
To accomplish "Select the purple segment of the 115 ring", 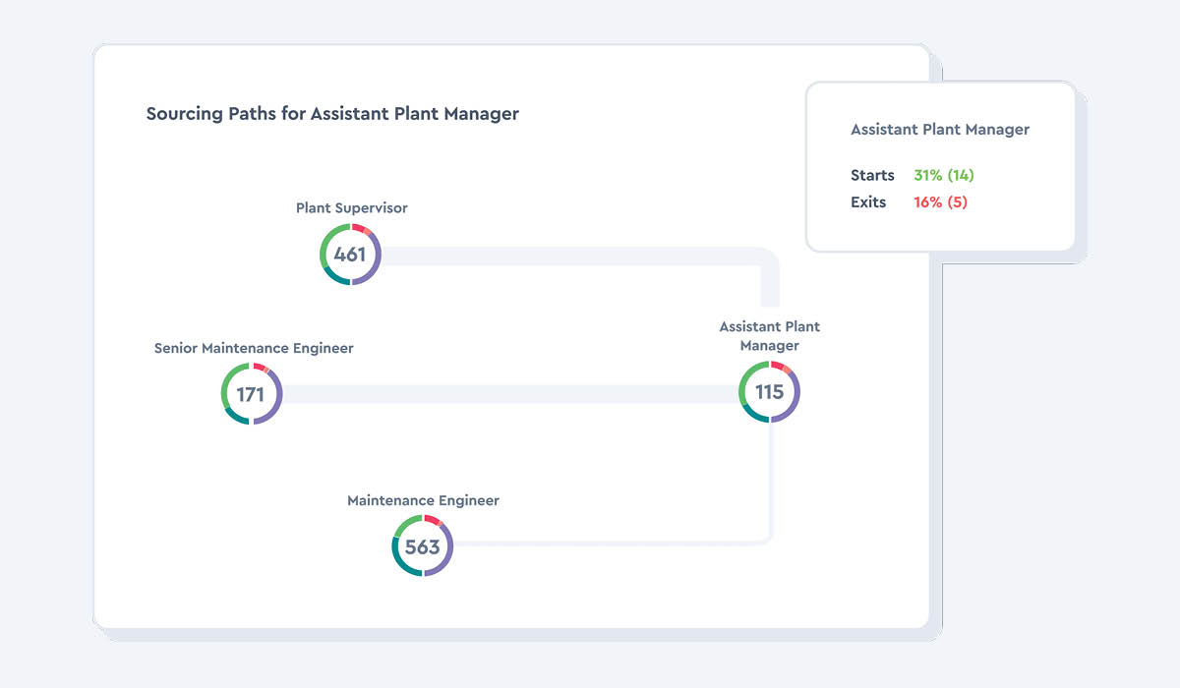I will click(795, 402).
